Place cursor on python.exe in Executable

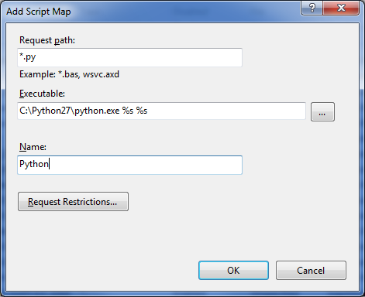[97, 111]
